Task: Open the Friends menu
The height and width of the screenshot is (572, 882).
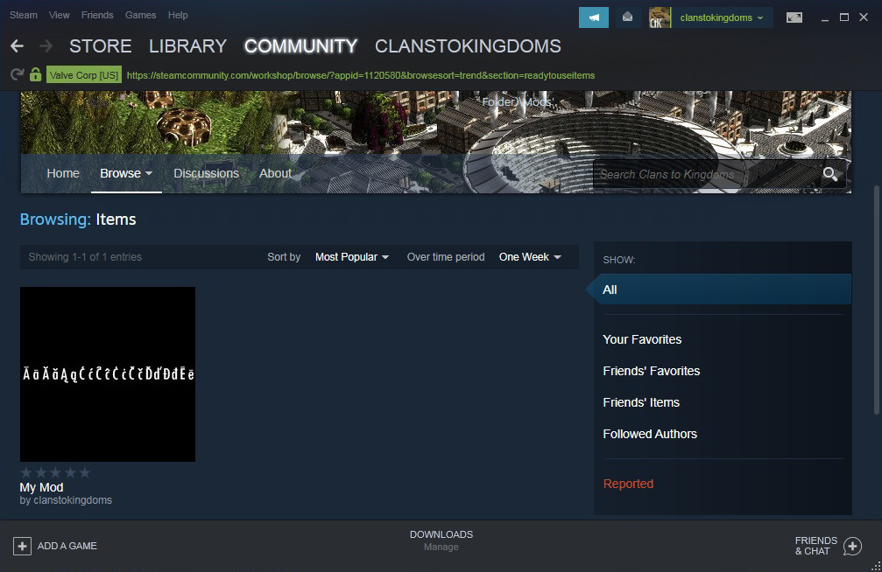Action: click(x=97, y=15)
